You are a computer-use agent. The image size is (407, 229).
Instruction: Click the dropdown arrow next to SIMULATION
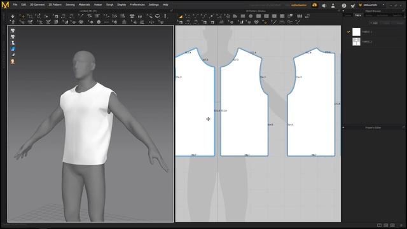383,5
